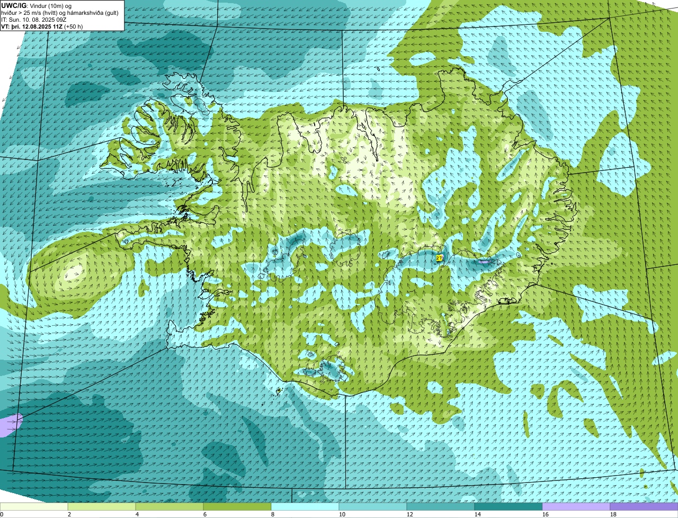Click the '4' scale label

(137, 514)
